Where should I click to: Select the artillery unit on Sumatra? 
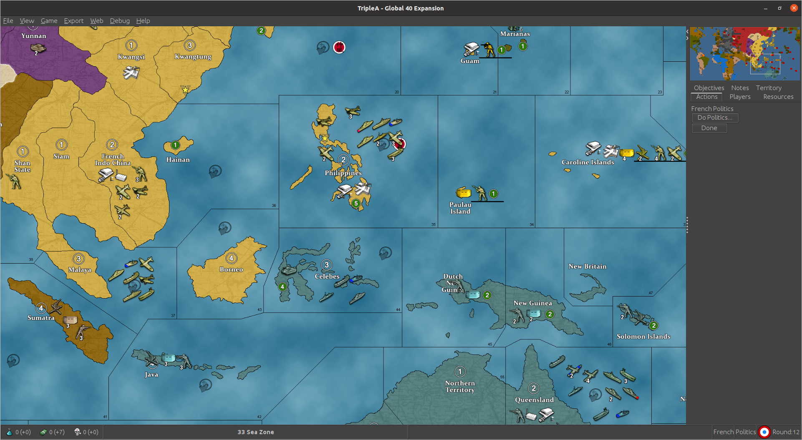(55, 307)
